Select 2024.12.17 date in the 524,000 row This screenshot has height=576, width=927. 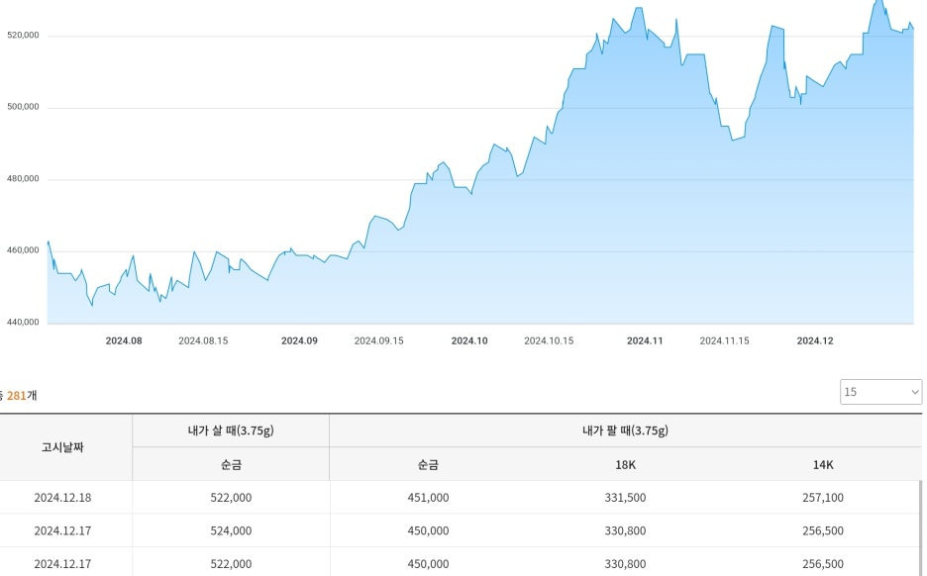62,530
